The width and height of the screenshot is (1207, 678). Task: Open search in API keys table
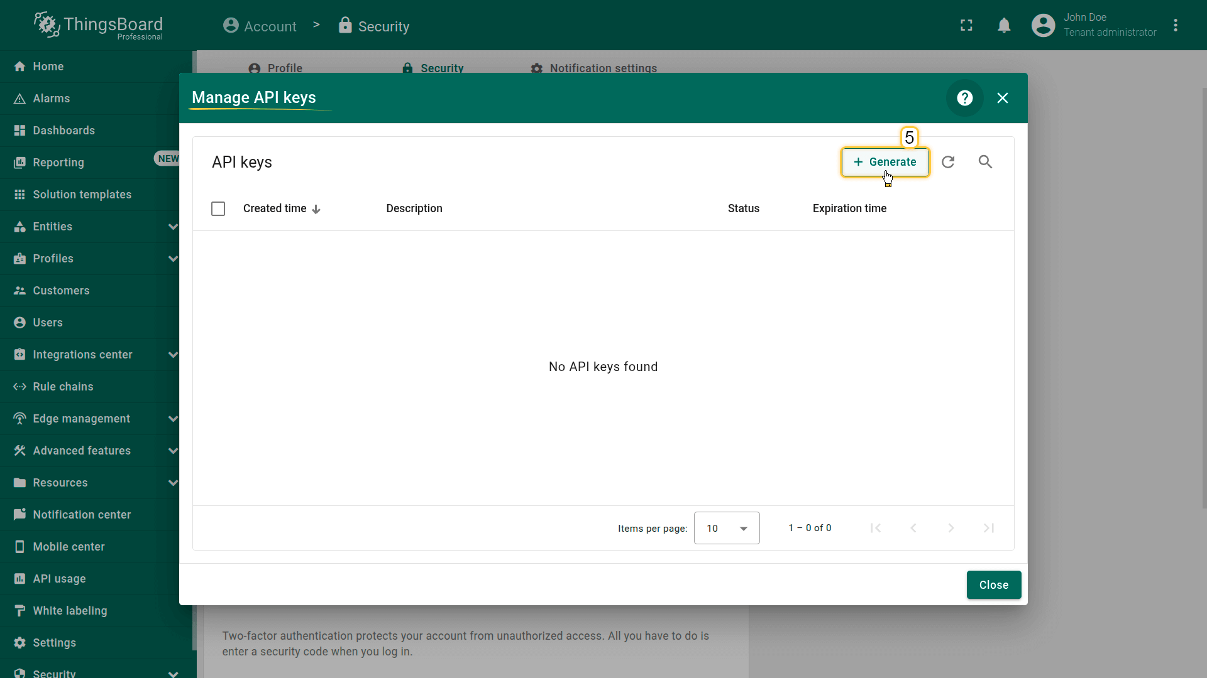985,162
